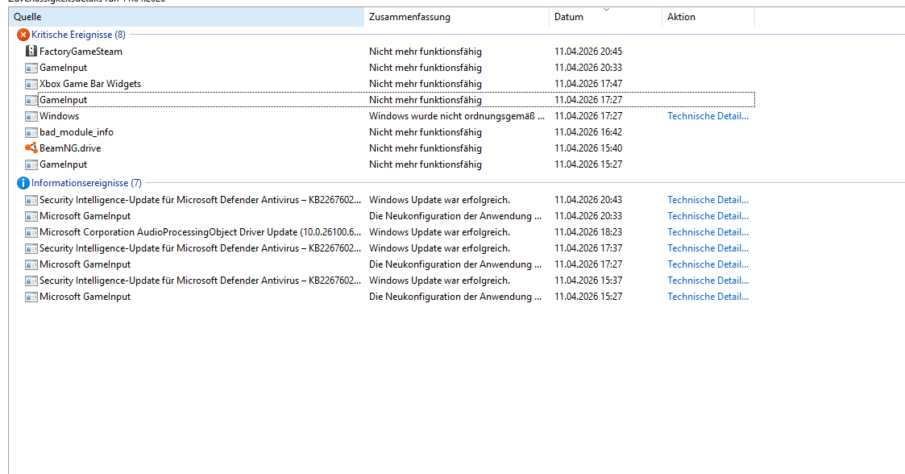Select Microsoft Corporation AudioProcessingObject Driver Update entry

[201, 232]
